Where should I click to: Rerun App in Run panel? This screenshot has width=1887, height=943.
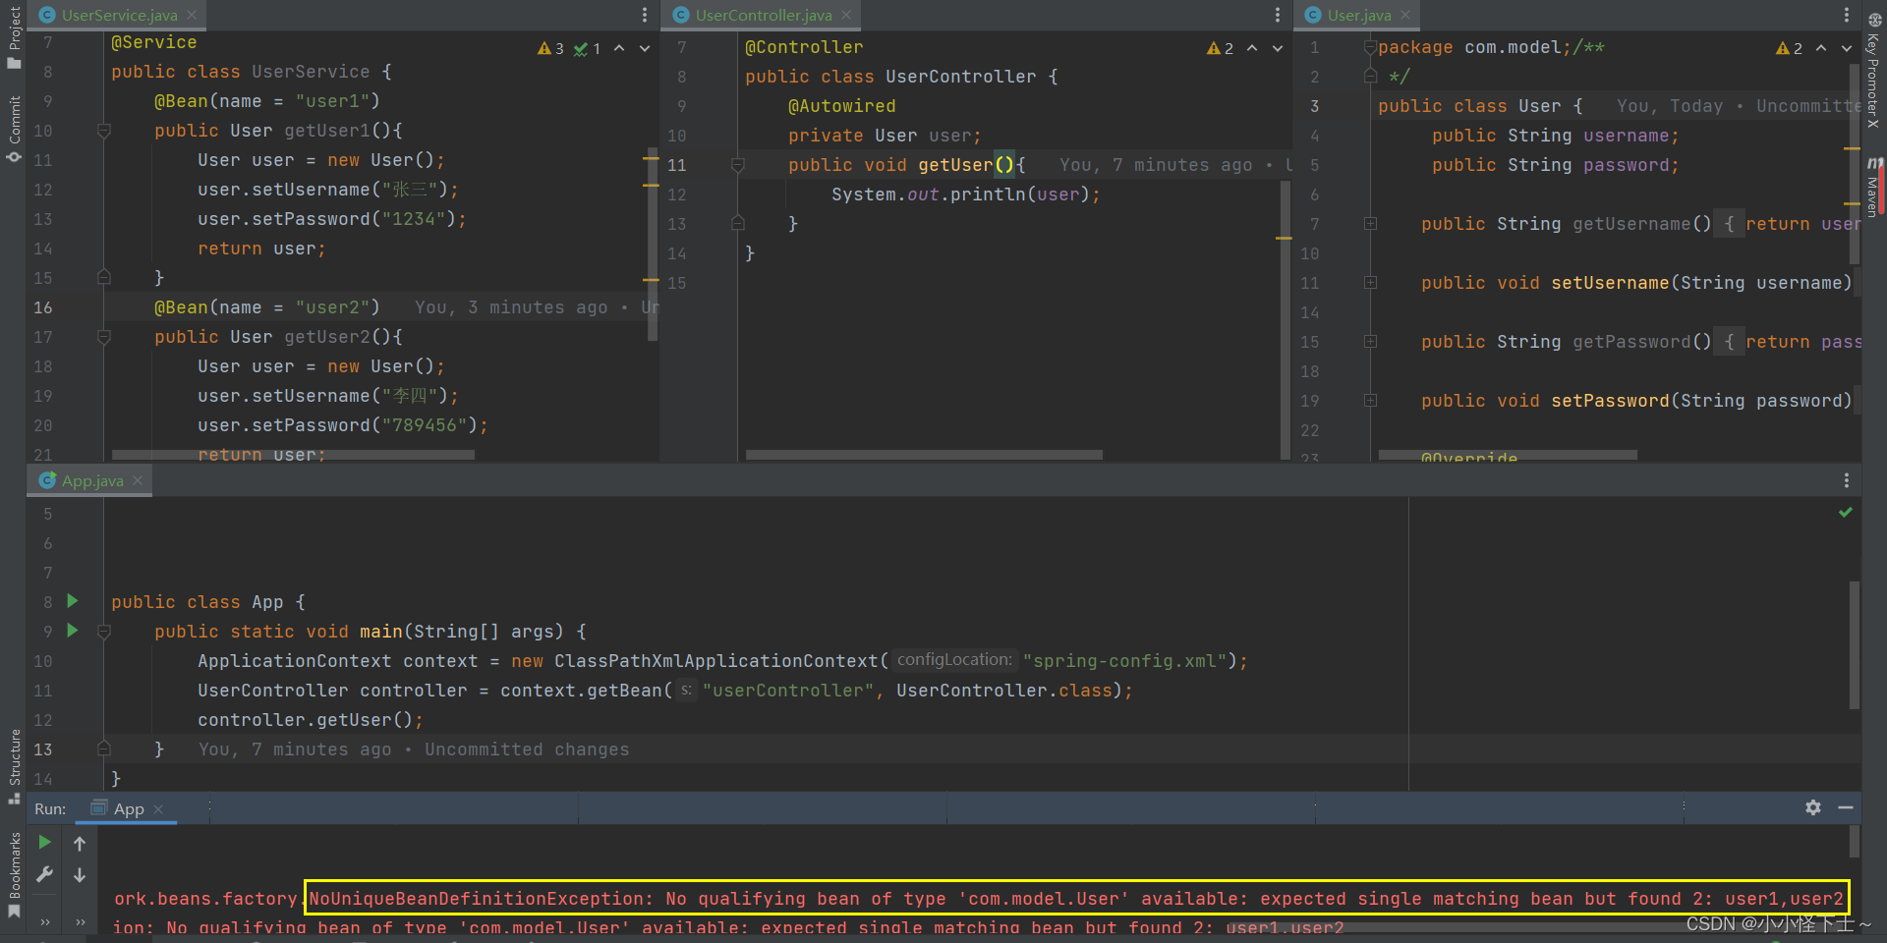click(44, 842)
